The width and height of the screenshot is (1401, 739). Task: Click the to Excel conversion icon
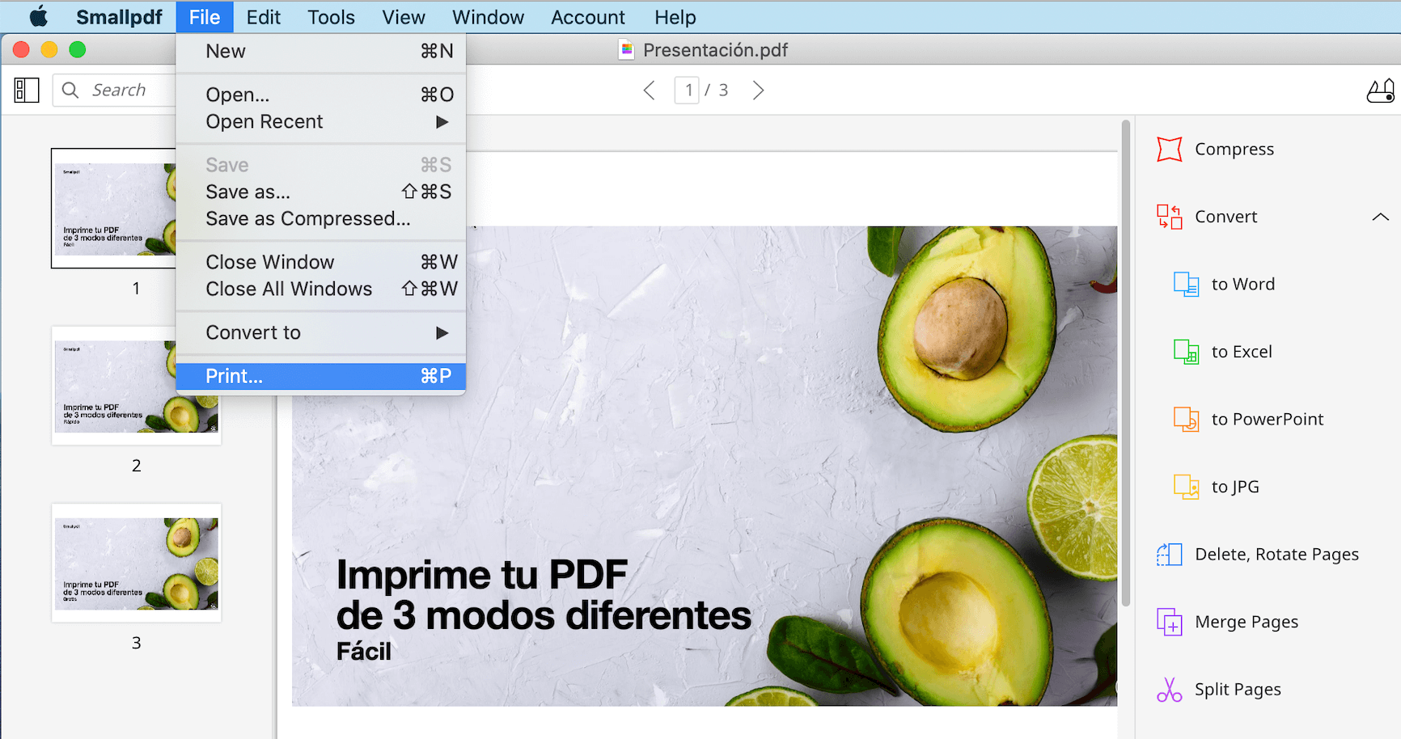(x=1186, y=352)
